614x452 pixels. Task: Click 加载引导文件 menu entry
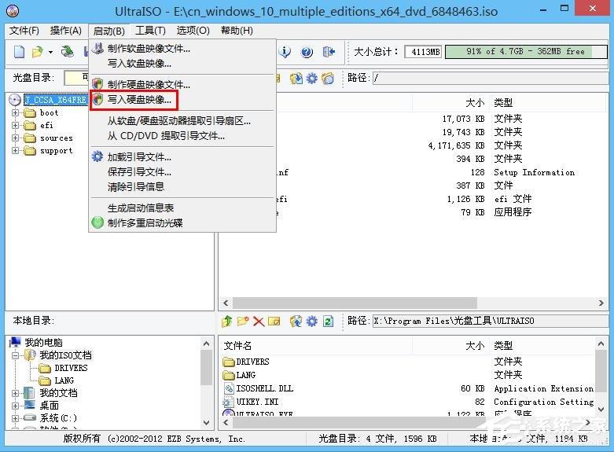coord(139,157)
